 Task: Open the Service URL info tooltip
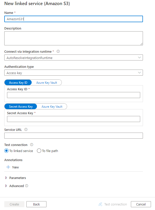point(26,130)
